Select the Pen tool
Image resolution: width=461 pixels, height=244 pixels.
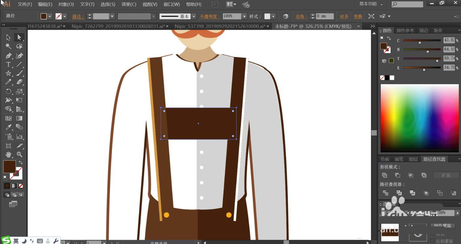point(8,56)
